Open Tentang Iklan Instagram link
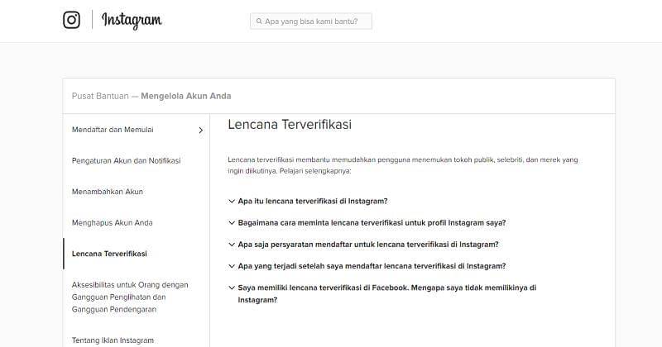This screenshot has width=662, height=347. coord(113,340)
